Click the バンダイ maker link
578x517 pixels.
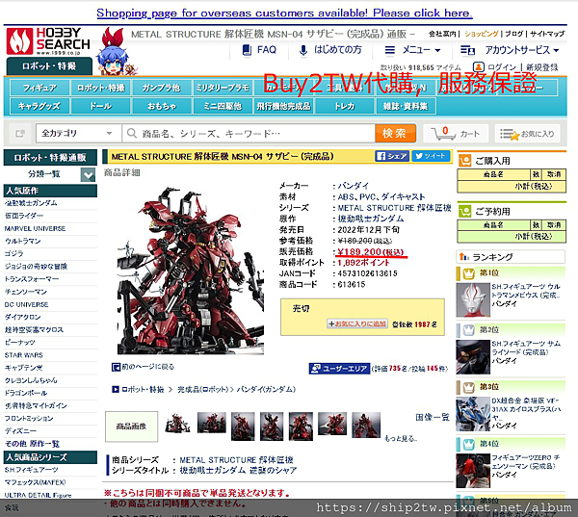[x=354, y=186]
